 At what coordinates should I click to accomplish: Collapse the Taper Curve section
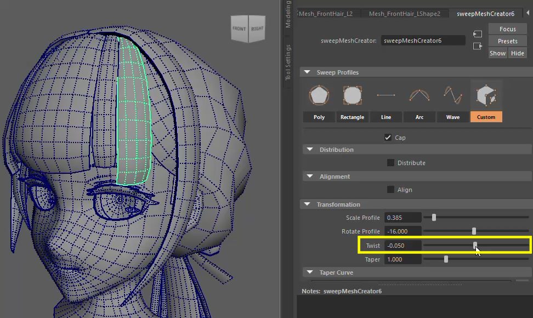pos(309,272)
